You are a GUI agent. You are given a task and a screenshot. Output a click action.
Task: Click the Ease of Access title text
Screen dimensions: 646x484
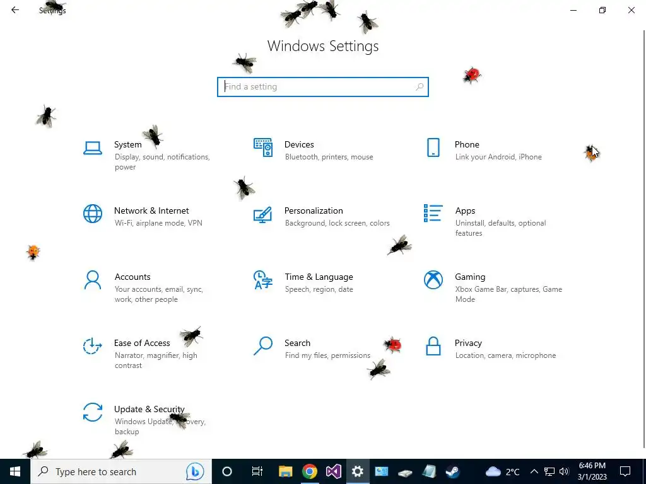142,343
